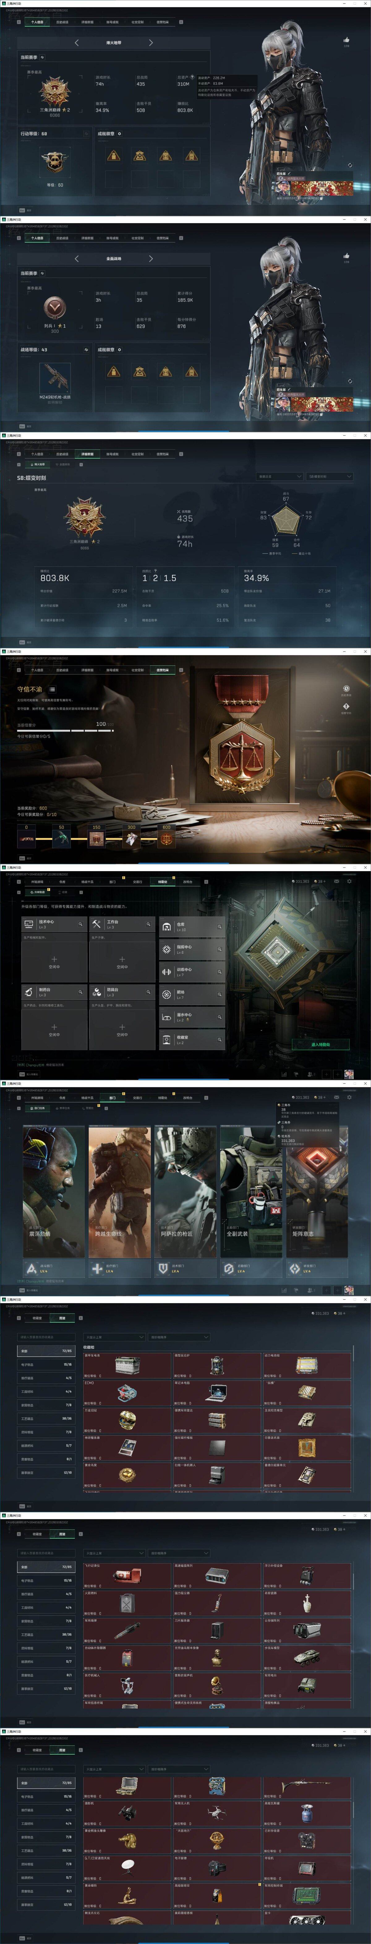Open the list icon beside 守信不渝
The width and height of the screenshot is (371, 1944).
click(52, 689)
